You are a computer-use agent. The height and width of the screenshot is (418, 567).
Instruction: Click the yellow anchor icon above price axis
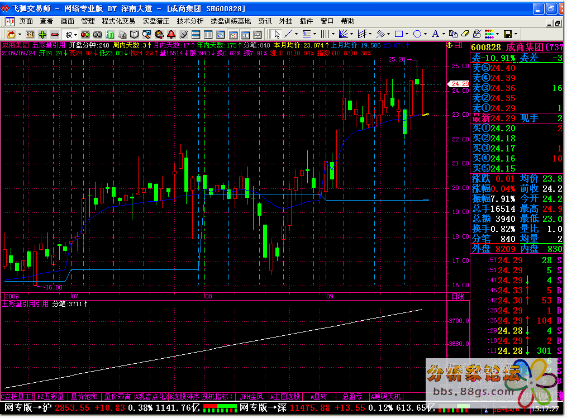(x=450, y=45)
